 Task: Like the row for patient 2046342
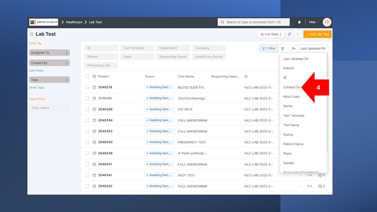(95, 186)
